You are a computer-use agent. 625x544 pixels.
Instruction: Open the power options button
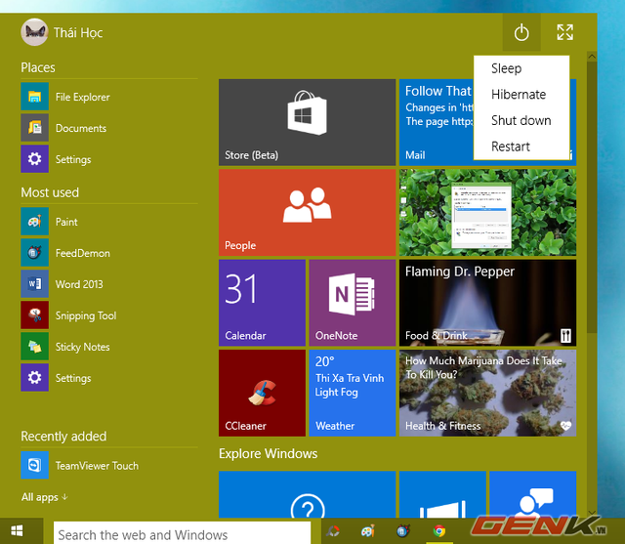[521, 32]
